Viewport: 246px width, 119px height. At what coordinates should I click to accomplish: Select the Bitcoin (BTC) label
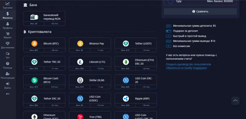[51, 44]
